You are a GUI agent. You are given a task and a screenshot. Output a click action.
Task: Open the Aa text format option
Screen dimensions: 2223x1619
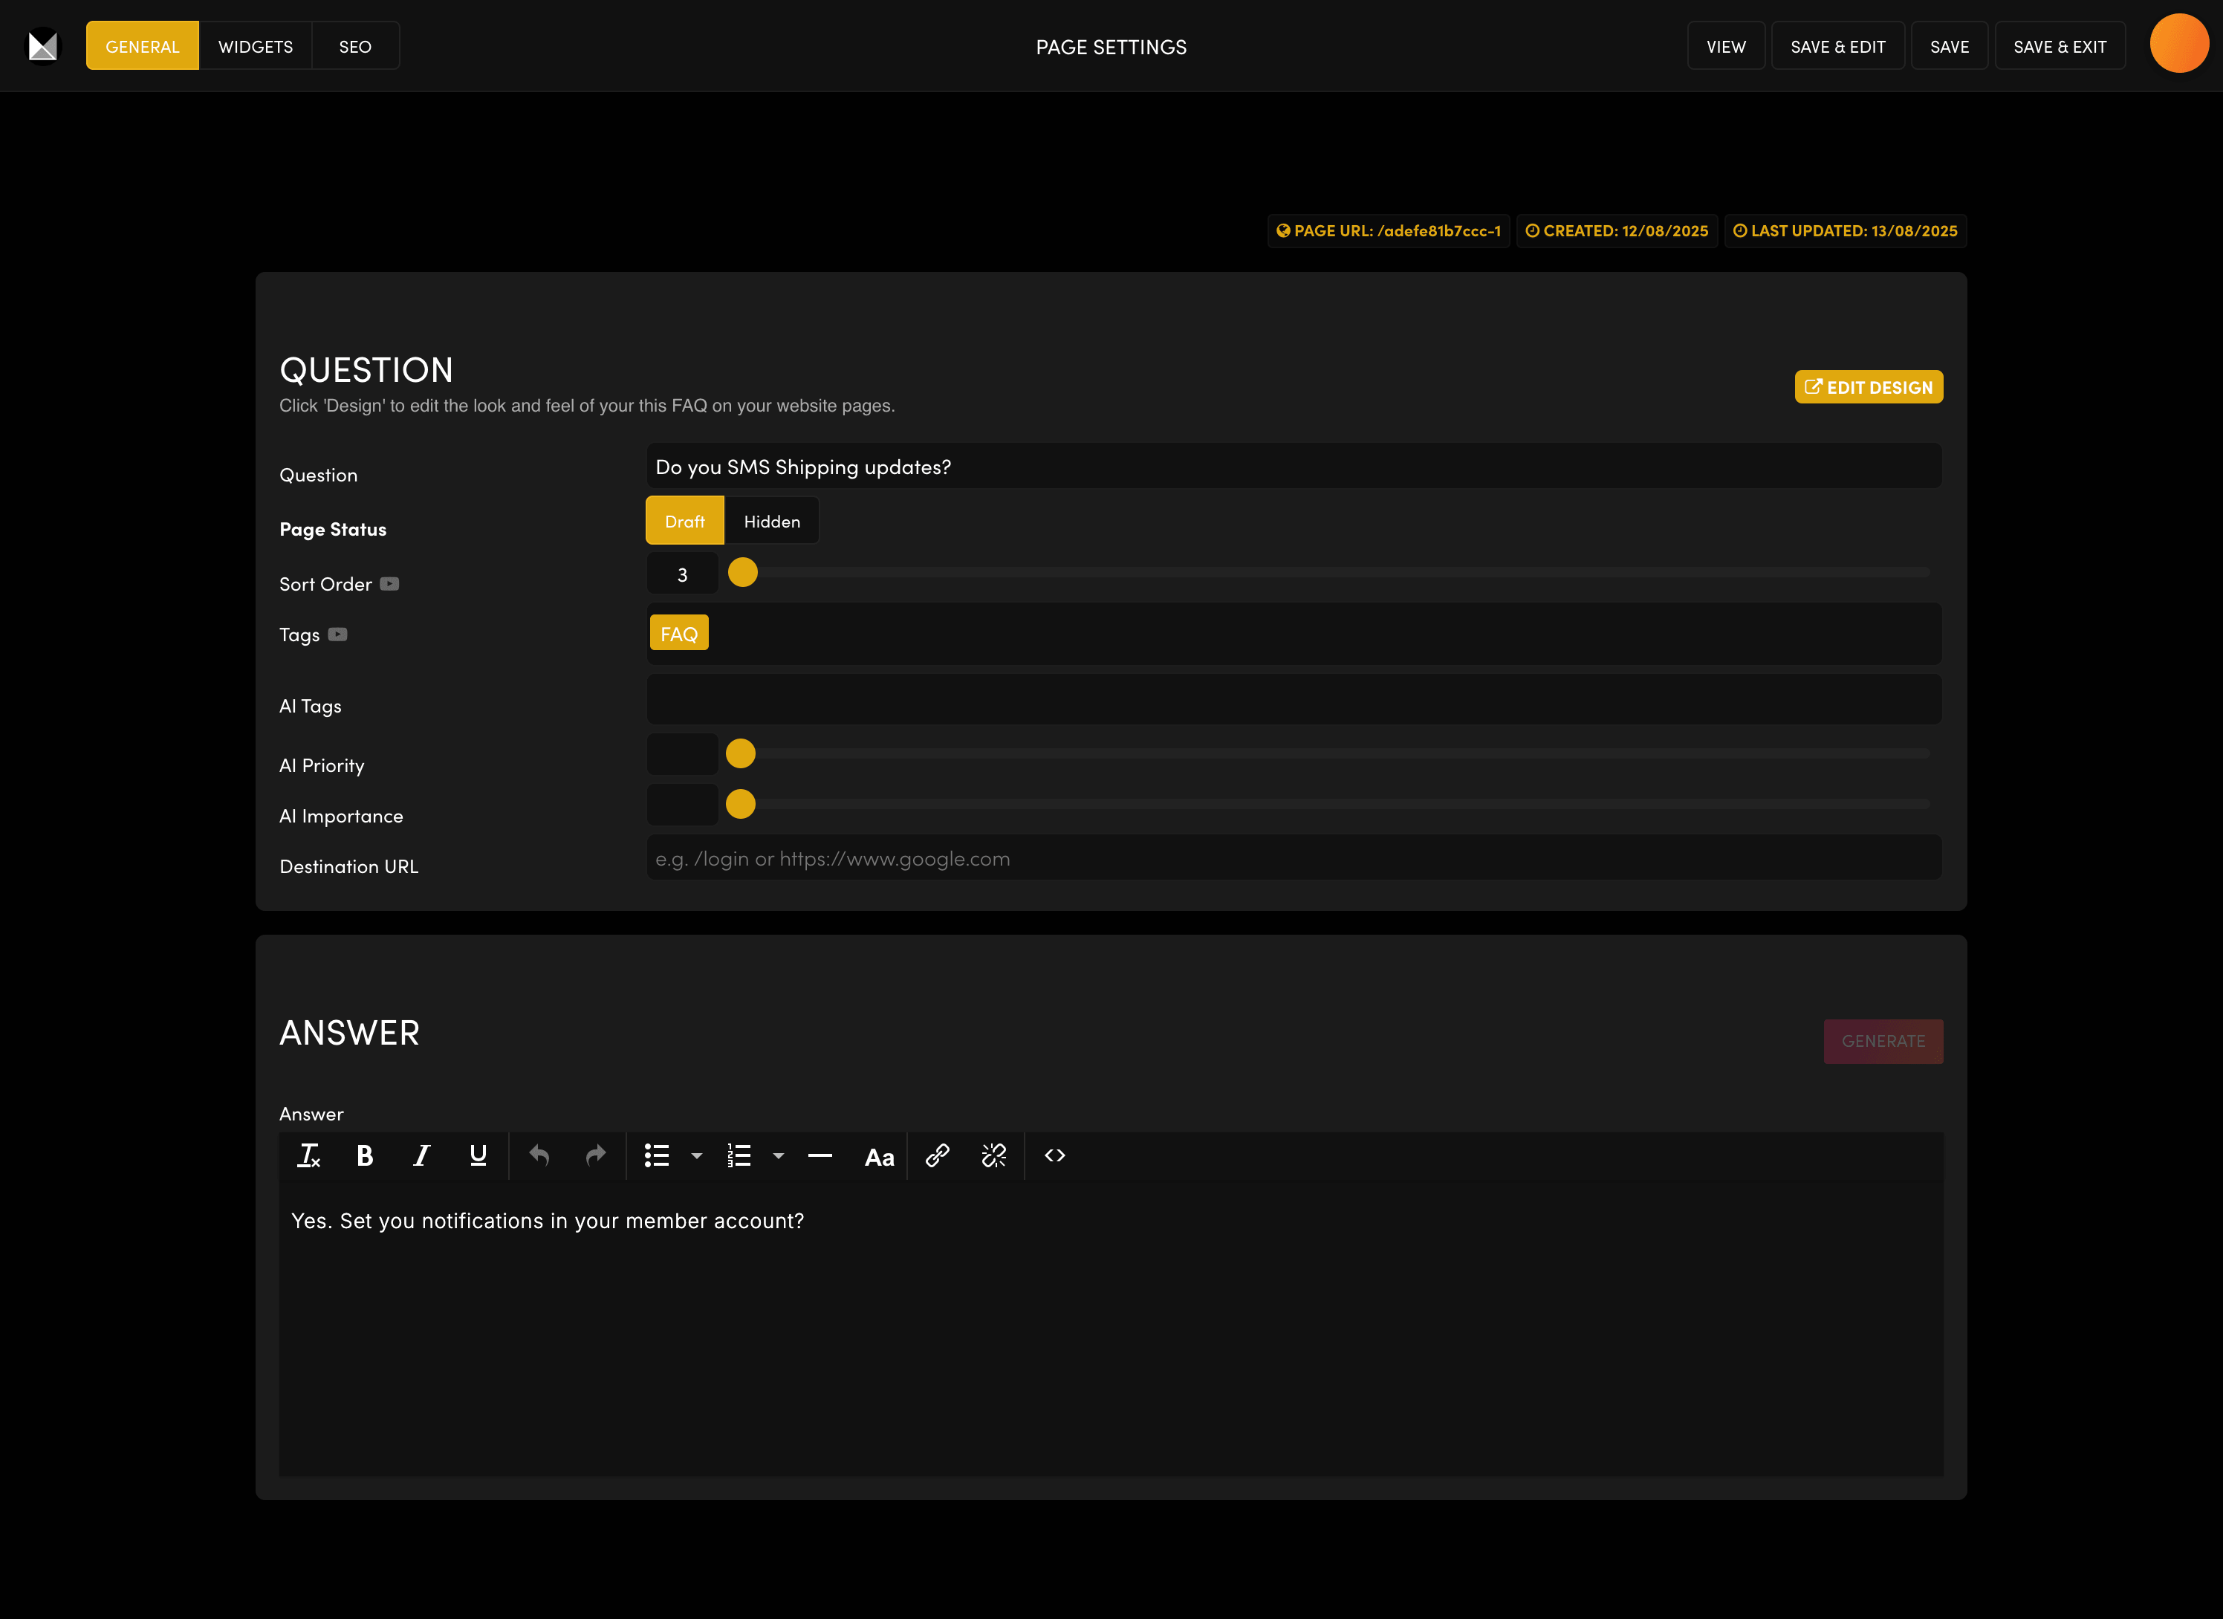[x=879, y=1158]
